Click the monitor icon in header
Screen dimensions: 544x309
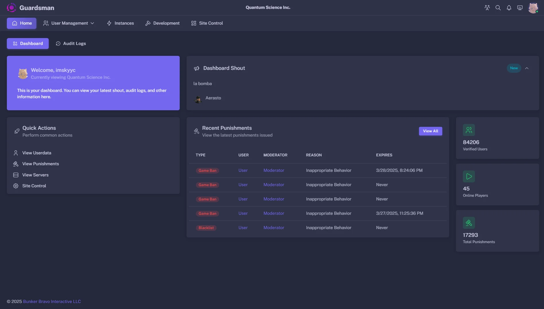pos(520,8)
